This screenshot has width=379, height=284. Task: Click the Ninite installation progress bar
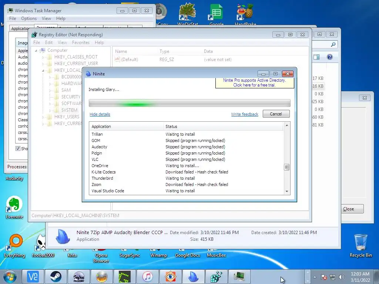[x=189, y=103]
